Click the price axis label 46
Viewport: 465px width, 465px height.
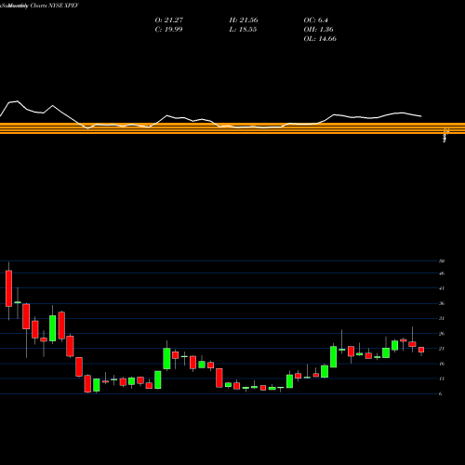point(442,273)
